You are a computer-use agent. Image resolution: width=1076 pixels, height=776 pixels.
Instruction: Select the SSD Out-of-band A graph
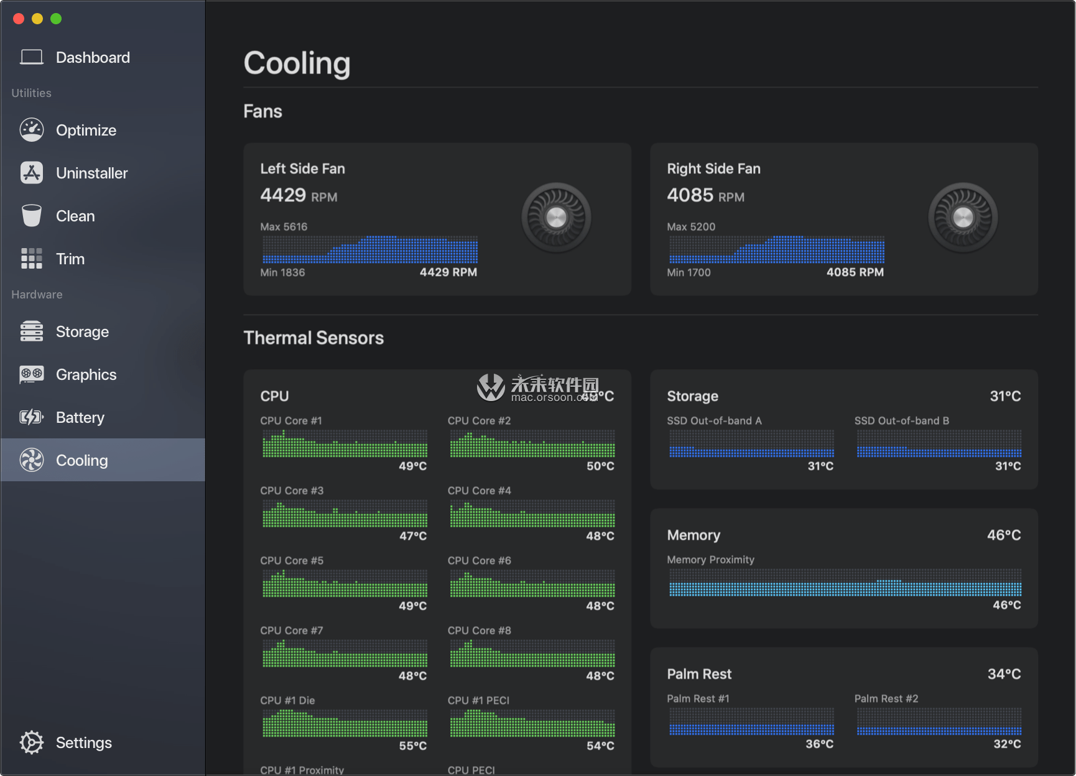[751, 444]
